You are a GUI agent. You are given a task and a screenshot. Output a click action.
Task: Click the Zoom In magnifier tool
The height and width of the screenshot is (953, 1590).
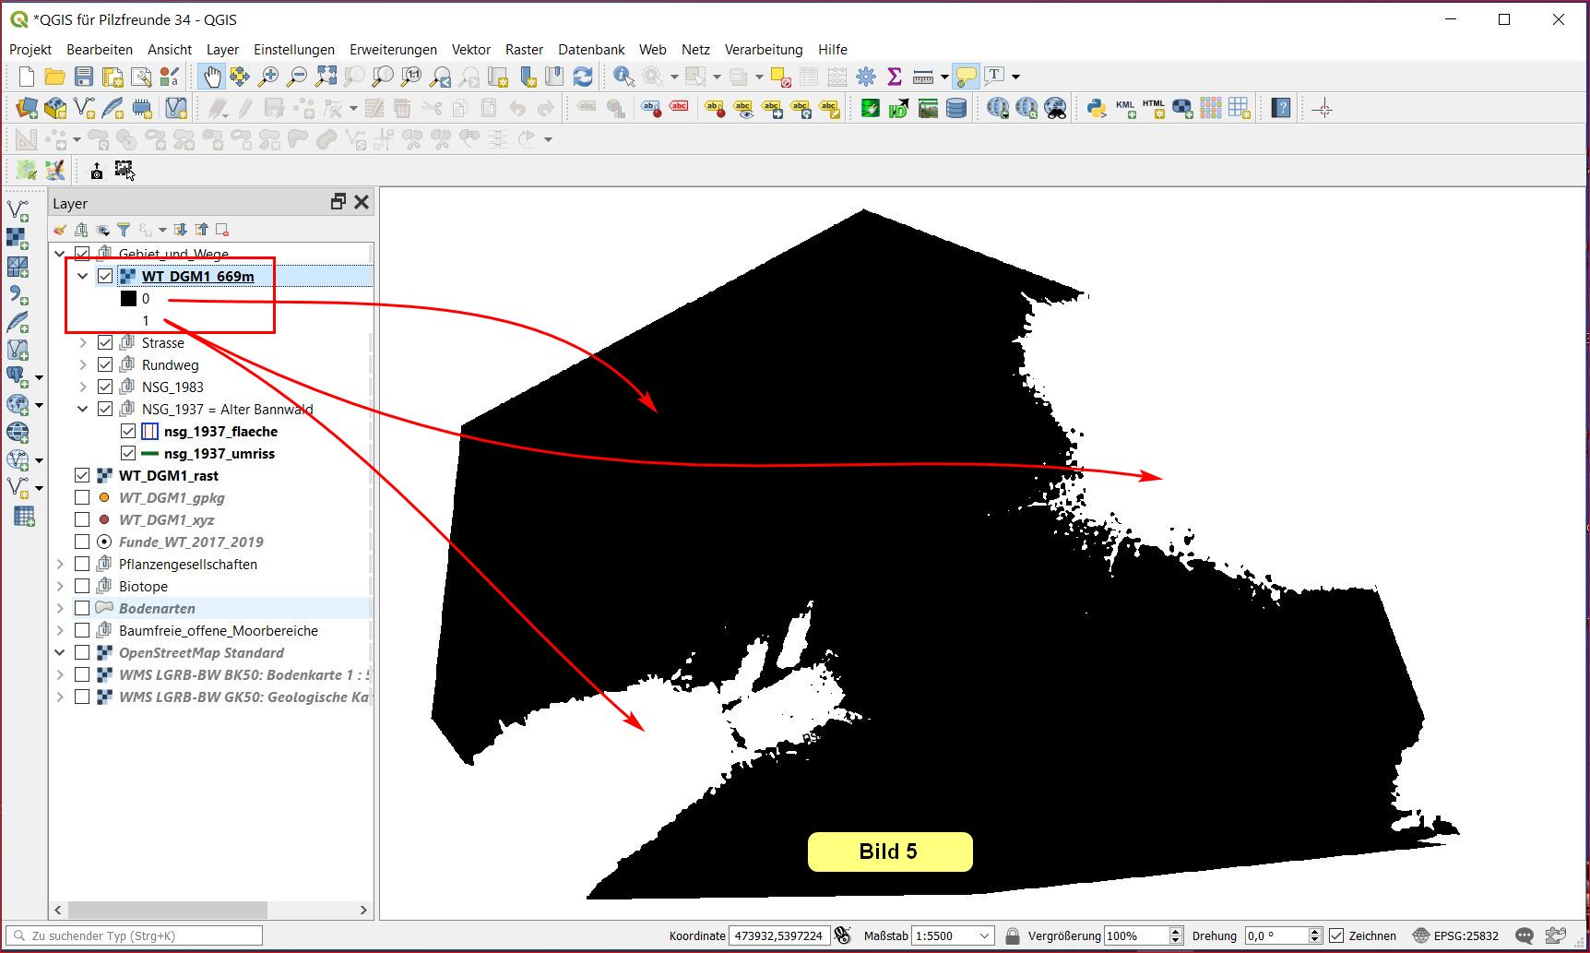268,77
